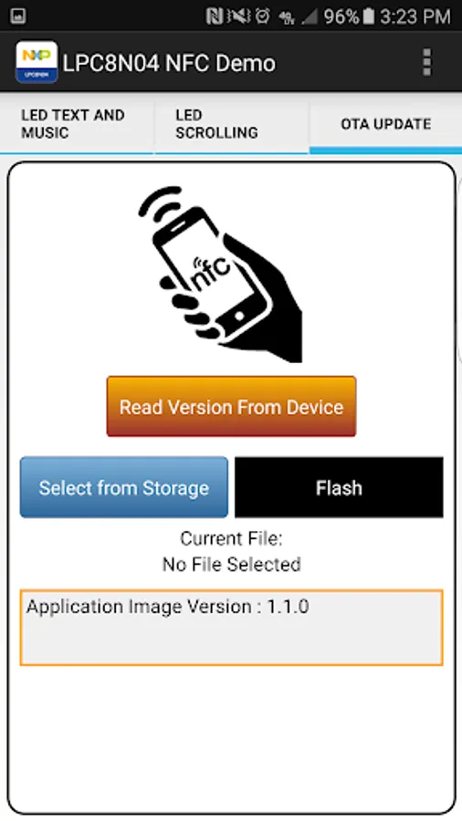
Task: Tap the Application Image Version text box
Action: pyautogui.click(x=232, y=628)
